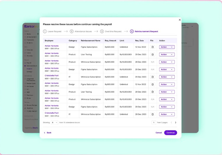Click the Req. Amount column header
This screenshot has width=222, height=155.
pyautogui.click(x=111, y=41)
